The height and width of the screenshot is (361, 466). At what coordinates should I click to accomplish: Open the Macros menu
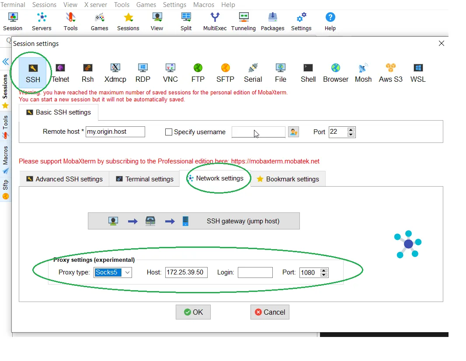point(204,5)
